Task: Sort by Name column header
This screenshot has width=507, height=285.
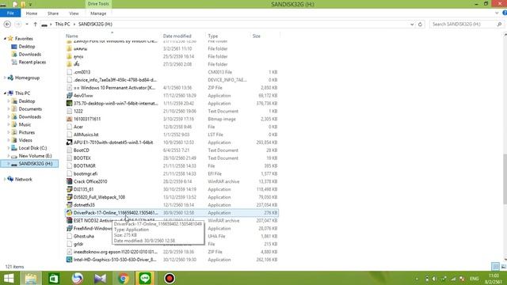Action: coord(72,36)
